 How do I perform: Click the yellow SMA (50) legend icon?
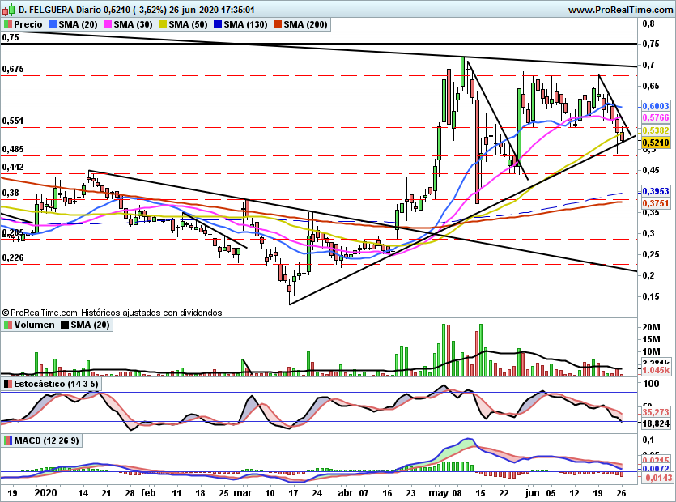(163, 24)
